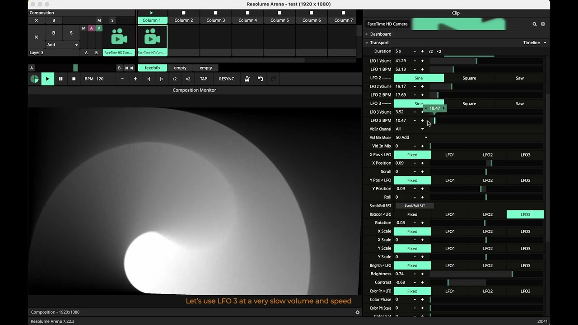This screenshot has height=325, width=578.
Task: Click the Duration 5 s value field
Action: 402,51
